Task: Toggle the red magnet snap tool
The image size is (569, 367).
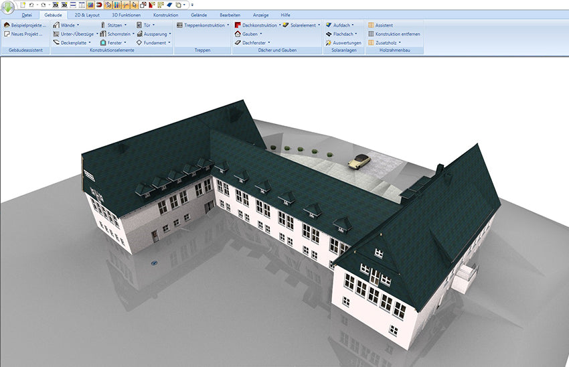Action: (99, 5)
